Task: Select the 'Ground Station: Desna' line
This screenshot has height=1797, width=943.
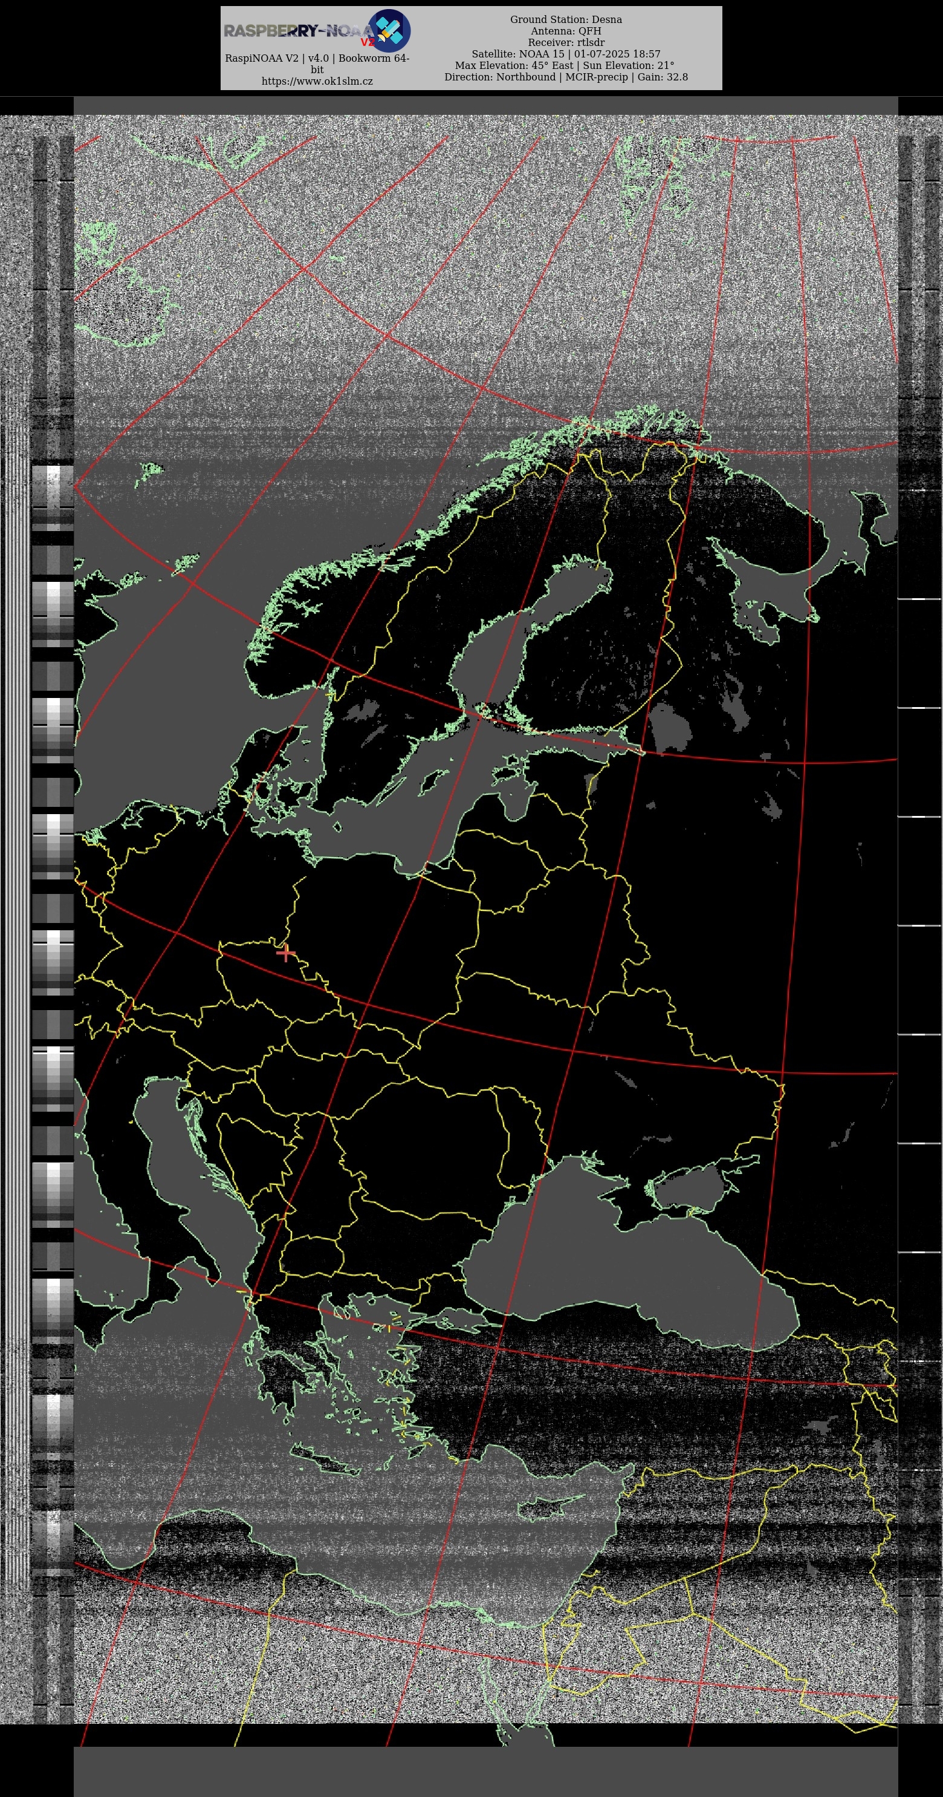Action: coord(566,19)
